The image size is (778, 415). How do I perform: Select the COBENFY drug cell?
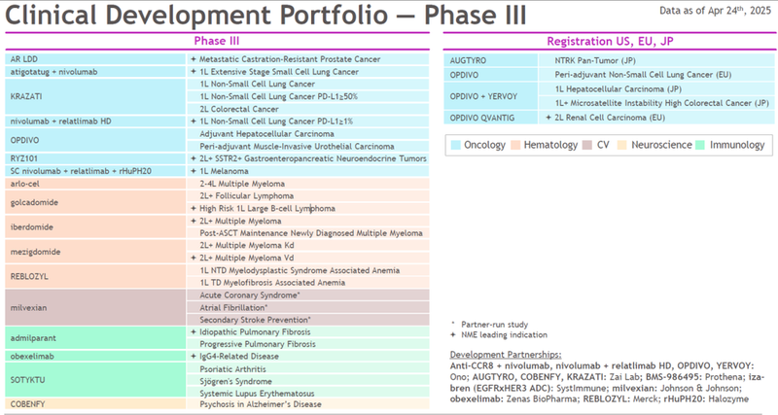pyautogui.click(x=95, y=404)
